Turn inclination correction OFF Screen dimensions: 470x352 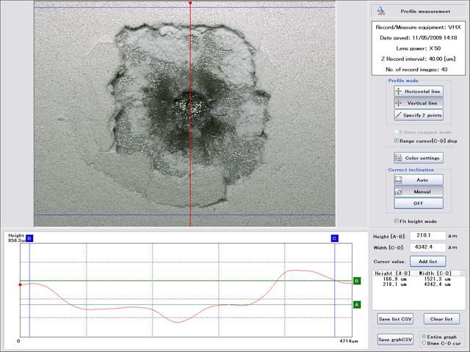coord(418,203)
